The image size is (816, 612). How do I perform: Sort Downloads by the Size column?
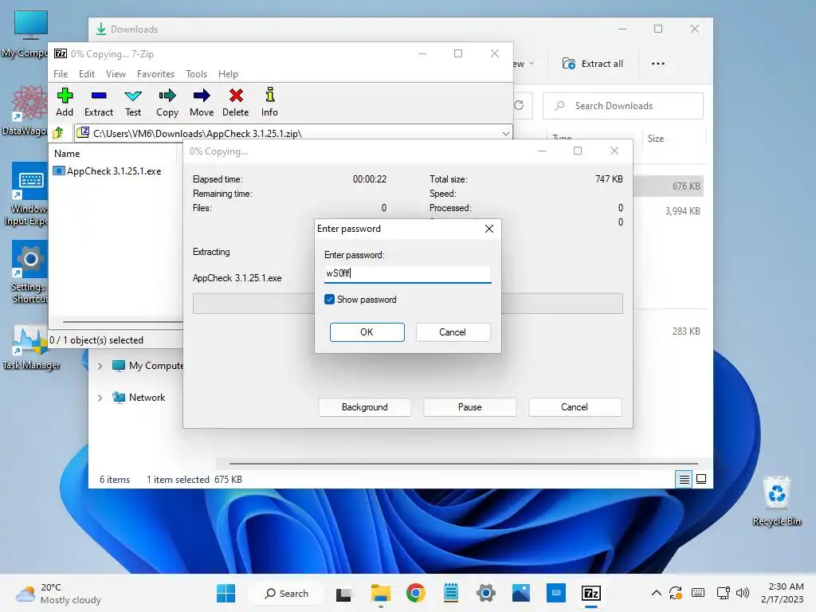(x=656, y=139)
